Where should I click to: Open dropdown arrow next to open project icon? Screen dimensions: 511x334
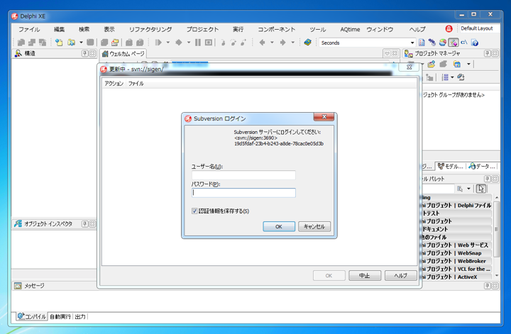(x=81, y=43)
